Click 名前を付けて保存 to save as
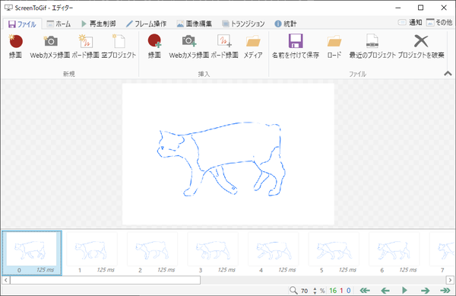This screenshot has width=456, height=296. point(296,46)
